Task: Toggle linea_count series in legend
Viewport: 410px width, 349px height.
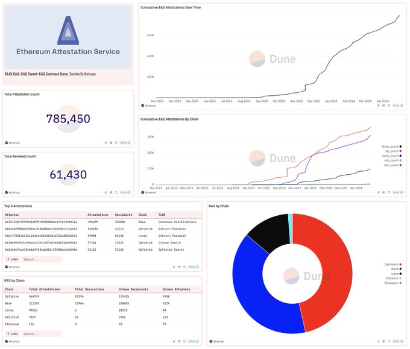Action: coord(392,146)
